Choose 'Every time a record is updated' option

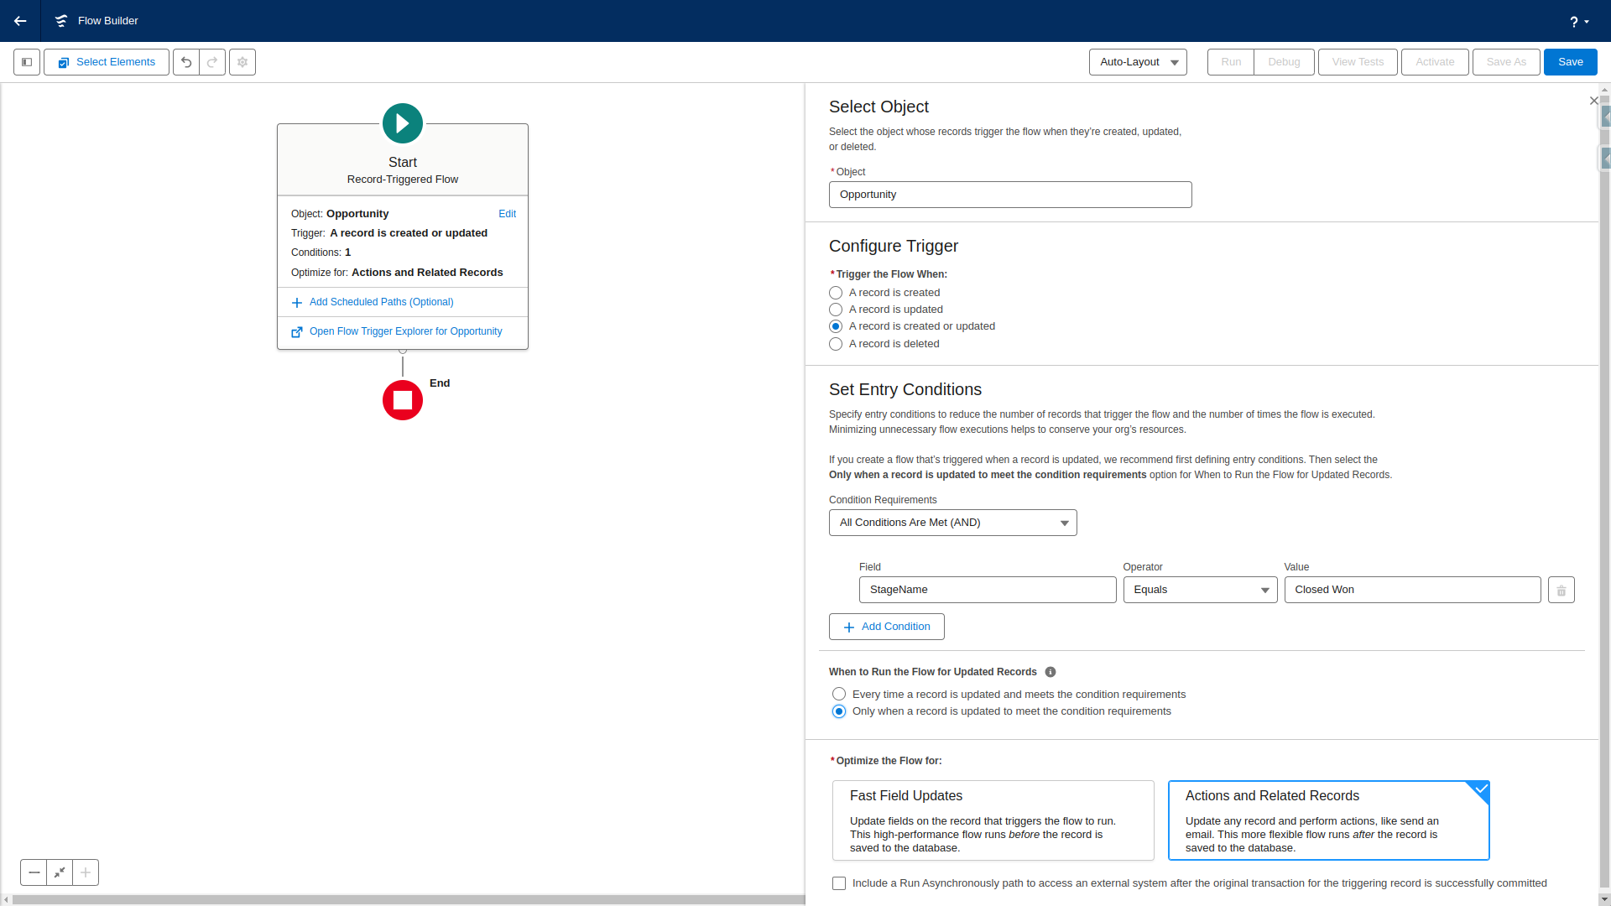point(838,694)
